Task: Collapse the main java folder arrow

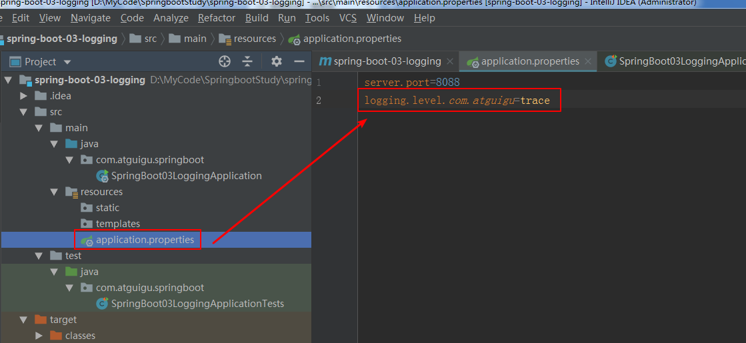Action: tap(55, 144)
